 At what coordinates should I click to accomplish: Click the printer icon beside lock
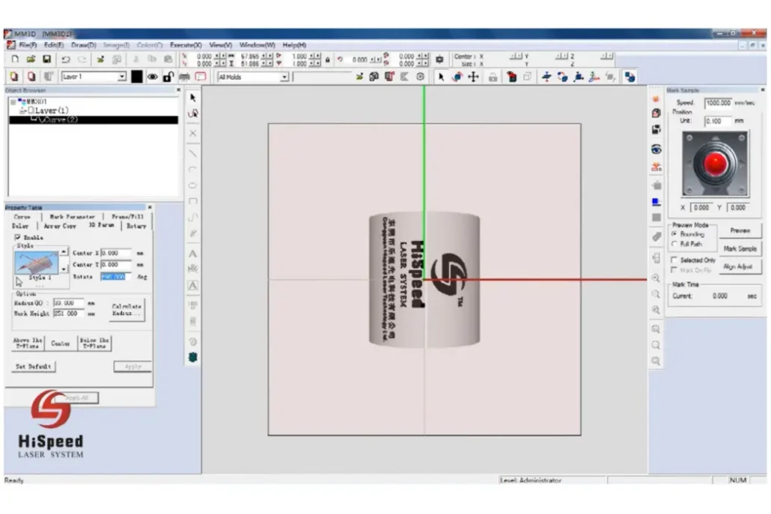[x=184, y=76]
